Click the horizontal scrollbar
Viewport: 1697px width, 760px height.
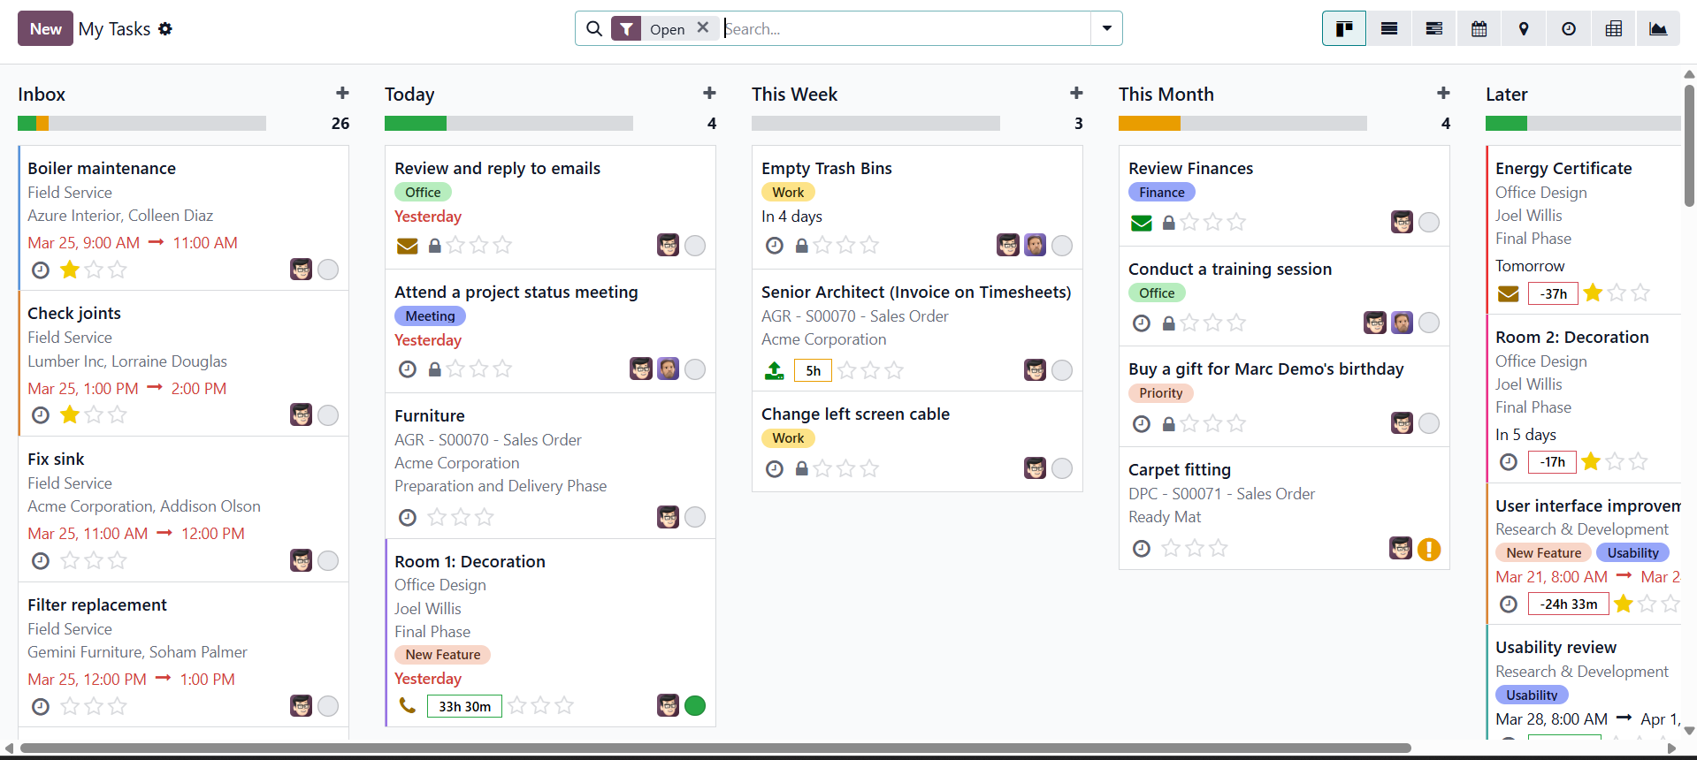[x=715, y=749]
